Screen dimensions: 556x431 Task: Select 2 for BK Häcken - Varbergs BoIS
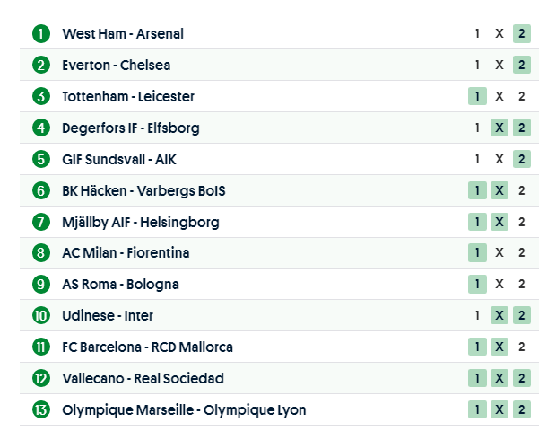[x=522, y=190]
